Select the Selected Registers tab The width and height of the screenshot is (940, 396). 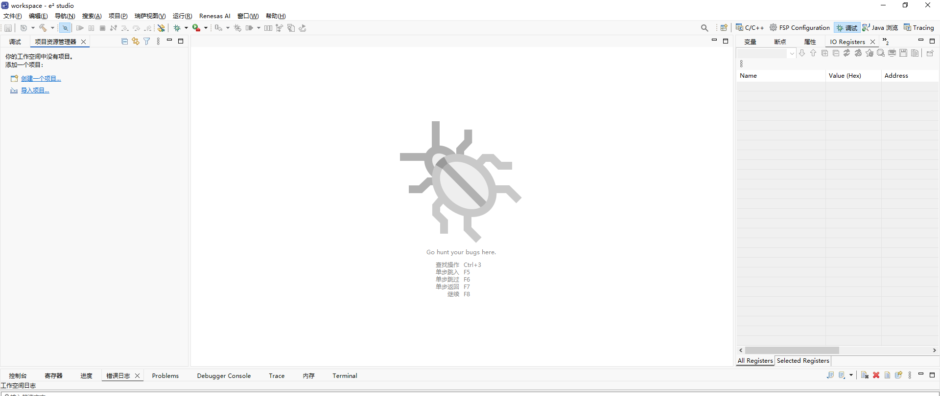click(x=803, y=361)
